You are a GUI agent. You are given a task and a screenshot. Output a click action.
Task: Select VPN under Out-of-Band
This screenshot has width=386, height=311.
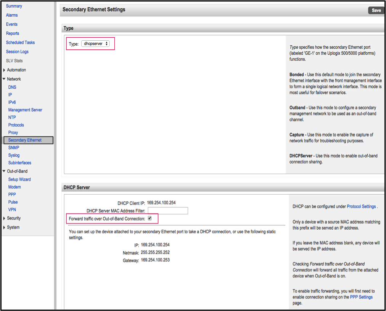12,209
